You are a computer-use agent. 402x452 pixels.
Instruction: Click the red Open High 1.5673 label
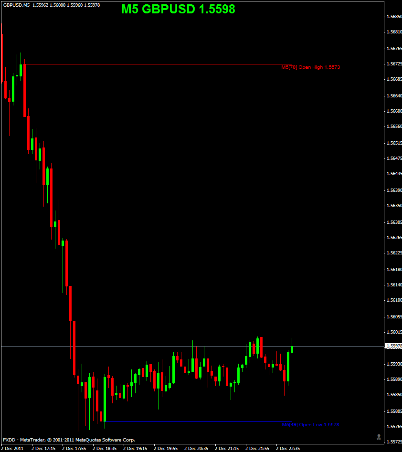[x=311, y=67]
